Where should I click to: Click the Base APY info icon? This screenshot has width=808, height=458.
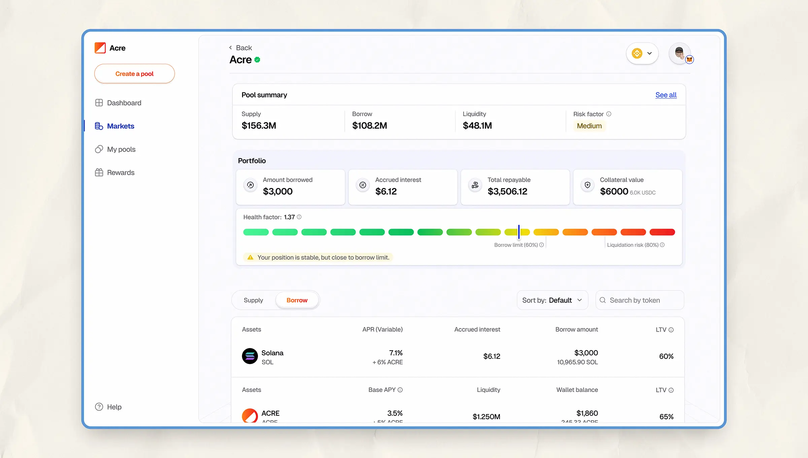[400, 390]
